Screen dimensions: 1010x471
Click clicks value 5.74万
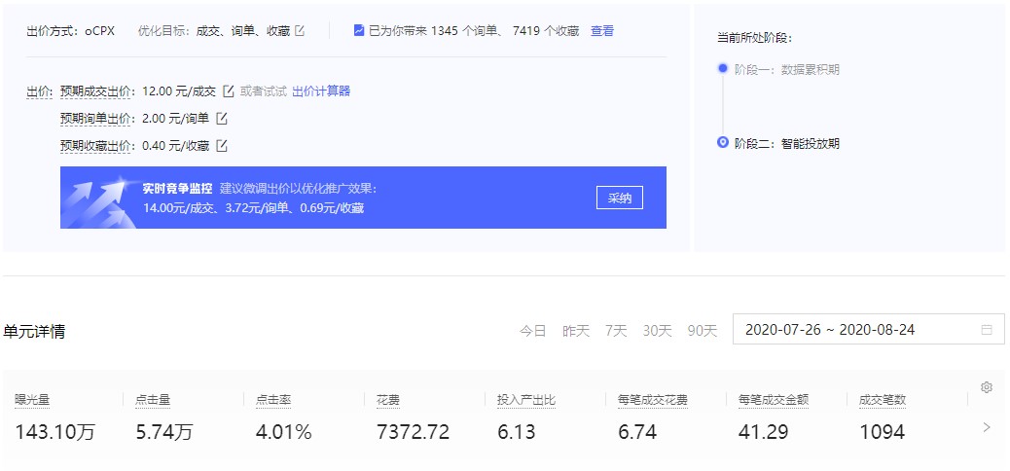(x=164, y=432)
